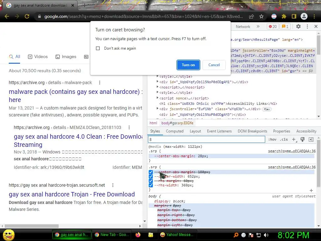The height and width of the screenshot is (241, 321).
Task: Click the share page icon in address bar
Action: pos(251,16)
